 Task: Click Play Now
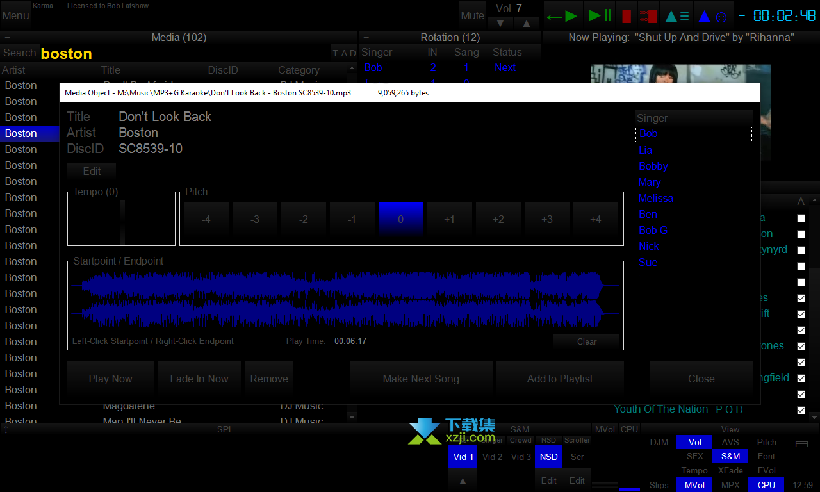(x=110, y=379)
